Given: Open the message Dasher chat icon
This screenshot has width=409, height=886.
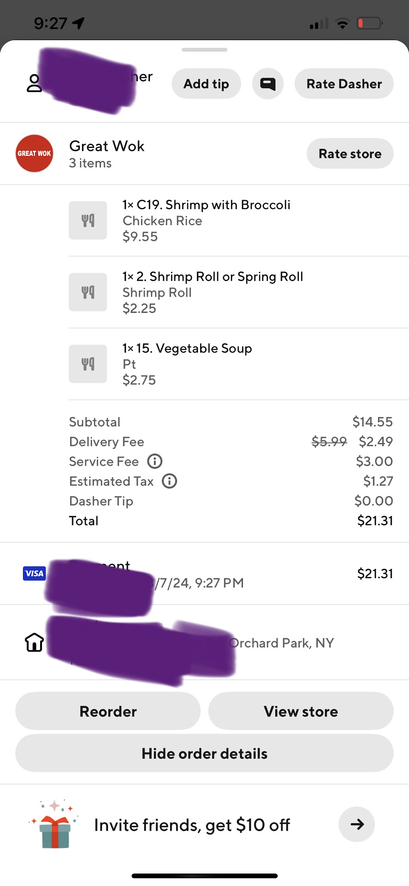Looking at the screenshot, I should coord(267,84).
